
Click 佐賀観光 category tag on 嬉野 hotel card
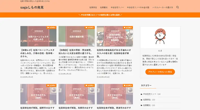point(51,85)
